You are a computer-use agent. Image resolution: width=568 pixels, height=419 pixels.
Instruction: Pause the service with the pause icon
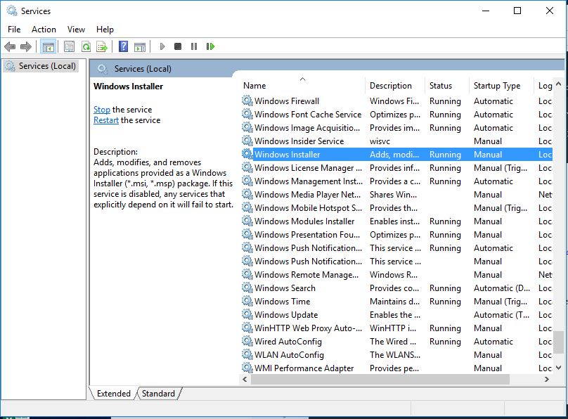point(194,46)
